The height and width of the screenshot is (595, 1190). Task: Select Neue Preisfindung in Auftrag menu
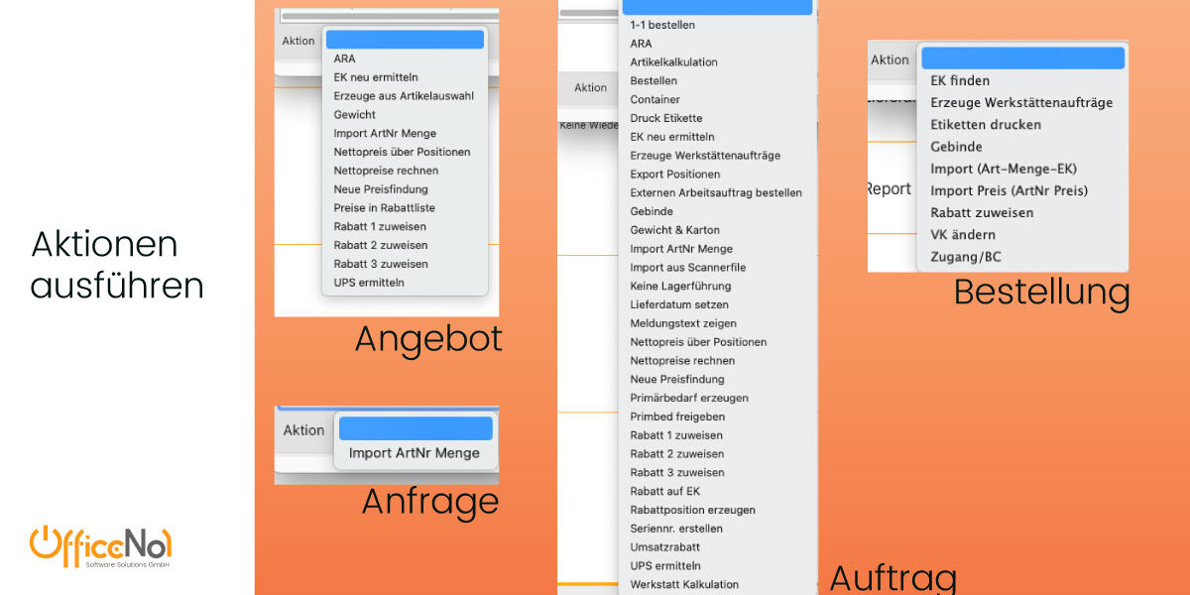pos(677,380)
